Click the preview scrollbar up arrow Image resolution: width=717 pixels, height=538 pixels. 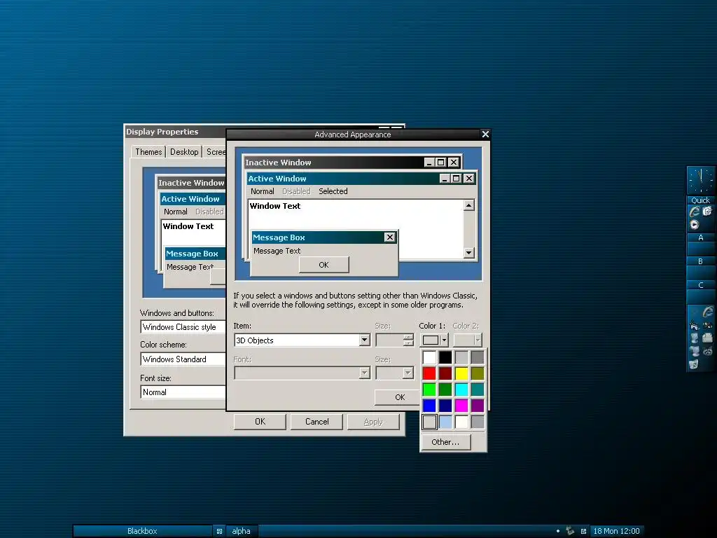[x=468, y=205]
